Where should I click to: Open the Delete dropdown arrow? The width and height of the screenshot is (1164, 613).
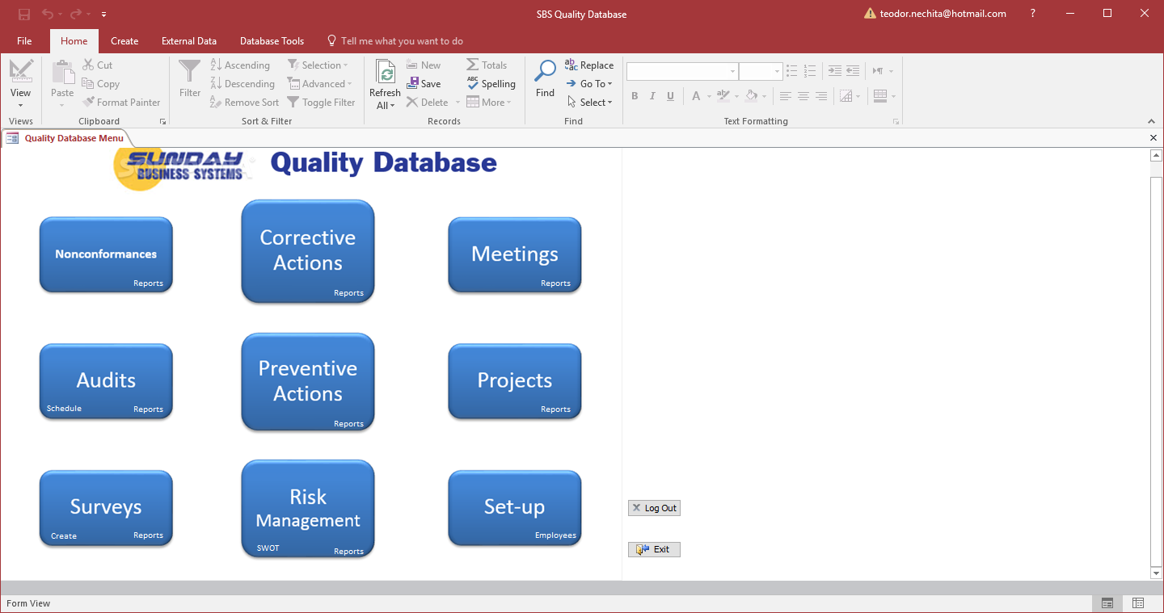point(458,103)
